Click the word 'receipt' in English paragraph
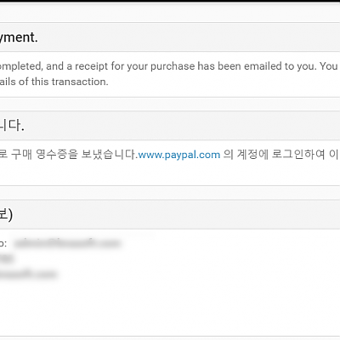The width and height of the screenshot is (340, 340). pyautogui.click(x=91, y=66)
